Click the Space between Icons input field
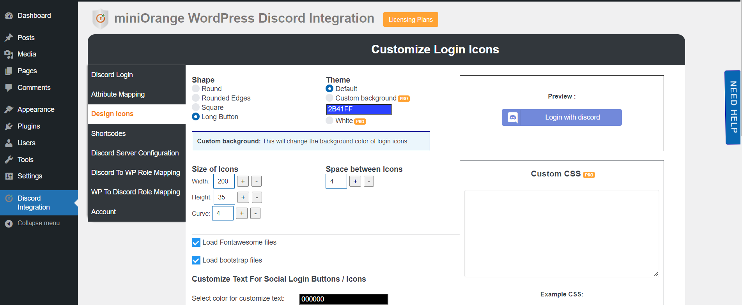742x305 pixels. [336, 181]
